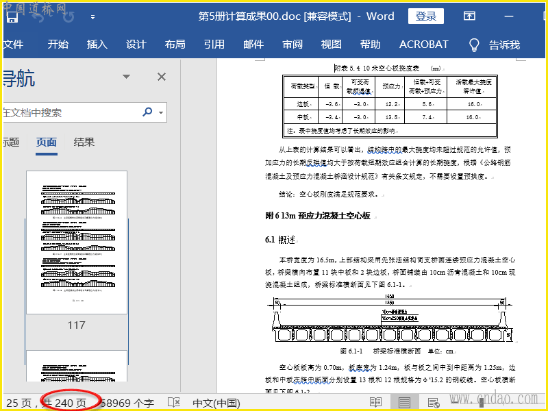Click the 58969 个字 word count

(127, 403)
